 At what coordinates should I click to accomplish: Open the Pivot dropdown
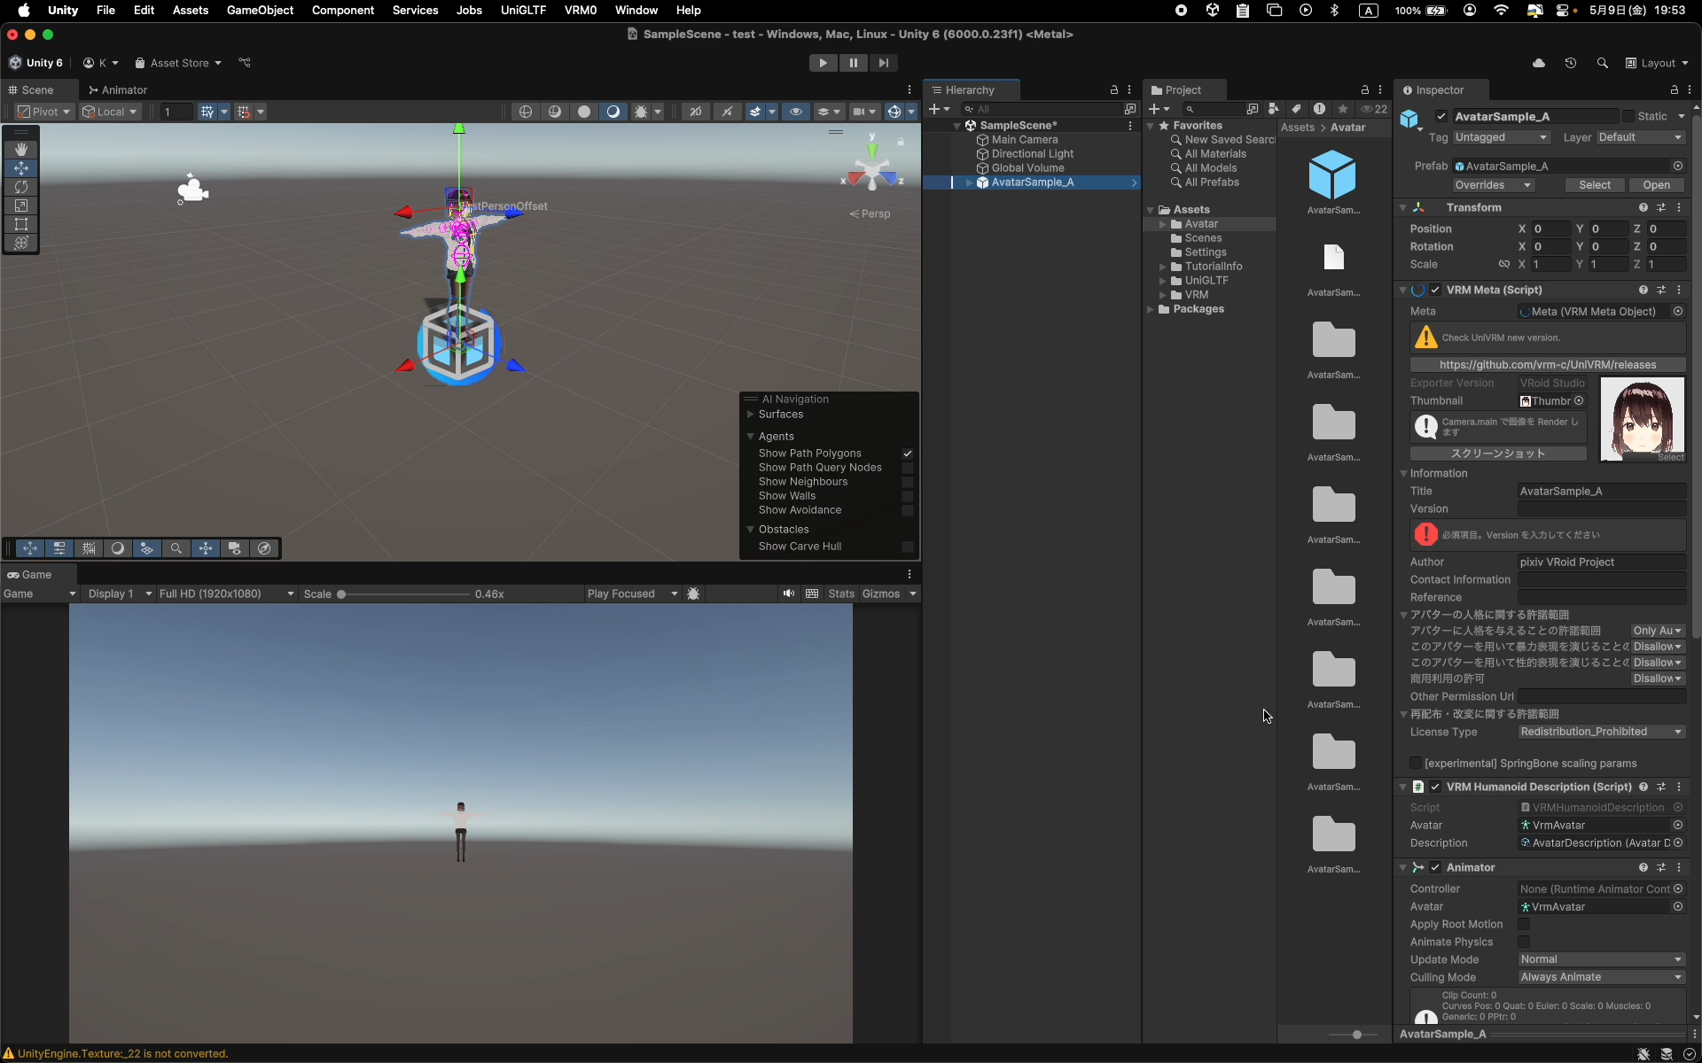43,112
